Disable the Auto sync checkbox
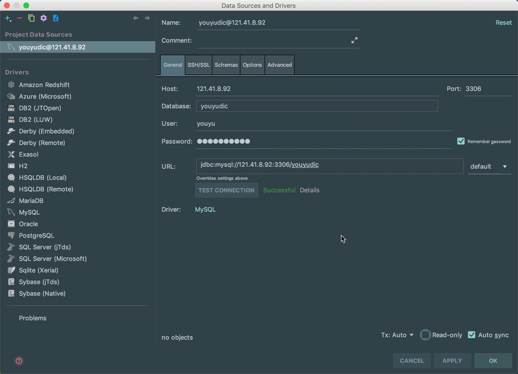The image size is (518, 374). pos(471,335)
